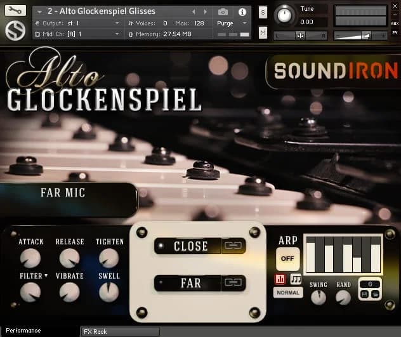Click the Tune value 0.00
Viewport: 401px width, 337px height.
click(x=306, y=22)
